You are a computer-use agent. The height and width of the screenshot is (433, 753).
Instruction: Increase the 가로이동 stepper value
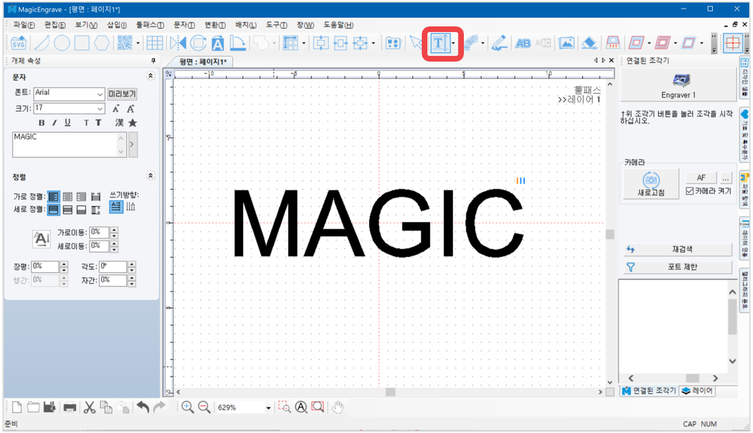[x=114, y=229]
